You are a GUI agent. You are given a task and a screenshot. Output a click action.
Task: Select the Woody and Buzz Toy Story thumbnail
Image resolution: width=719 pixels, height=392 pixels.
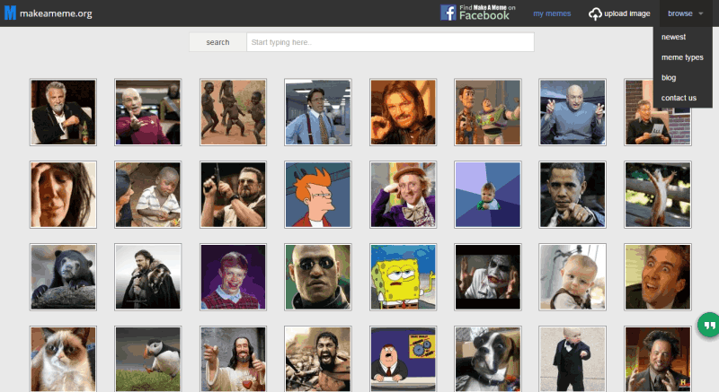click(488, 112)
